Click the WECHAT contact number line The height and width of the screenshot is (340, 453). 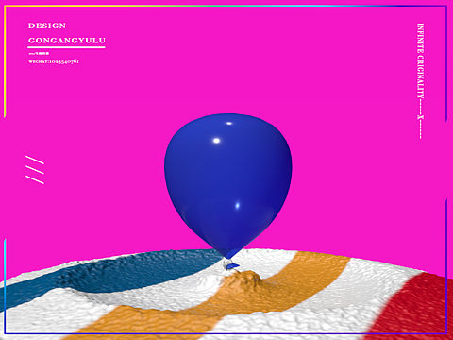pos(54,61)
